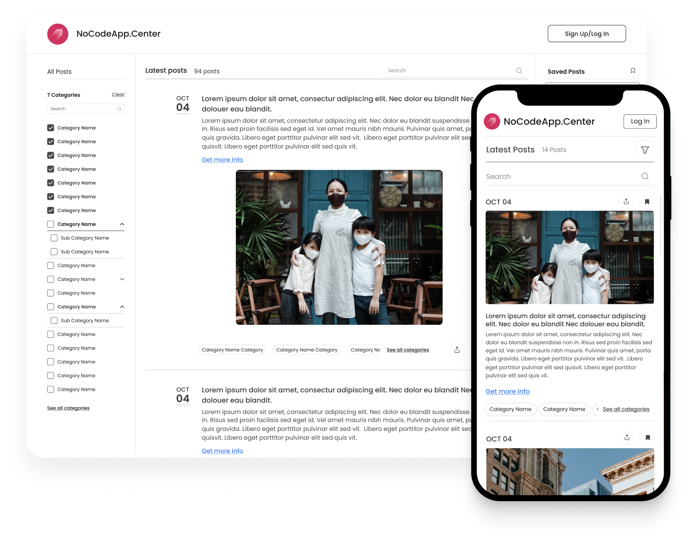The width and height of the screenshot is (688, 539).
Task: Uncheck the first checked Category Name box
Action: (51, 128)
